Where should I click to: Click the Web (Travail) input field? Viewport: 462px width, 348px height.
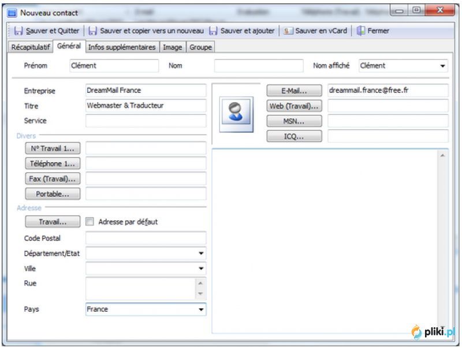tap(388, 106)
